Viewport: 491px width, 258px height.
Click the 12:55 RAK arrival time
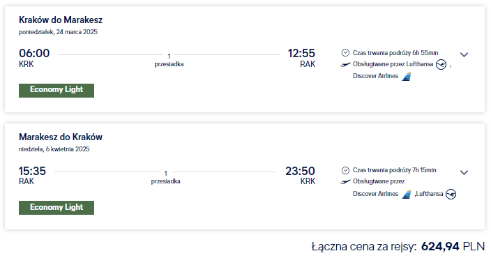tap(301, 58)
